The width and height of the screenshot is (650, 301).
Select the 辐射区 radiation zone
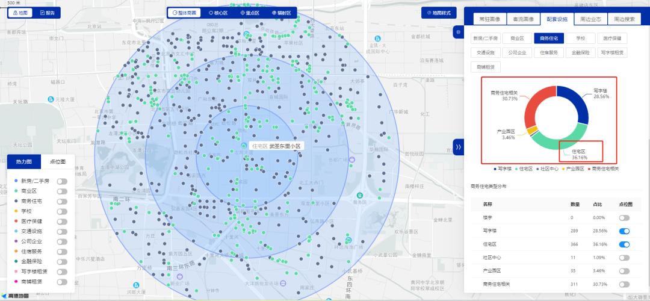click(x=282, y=13)
